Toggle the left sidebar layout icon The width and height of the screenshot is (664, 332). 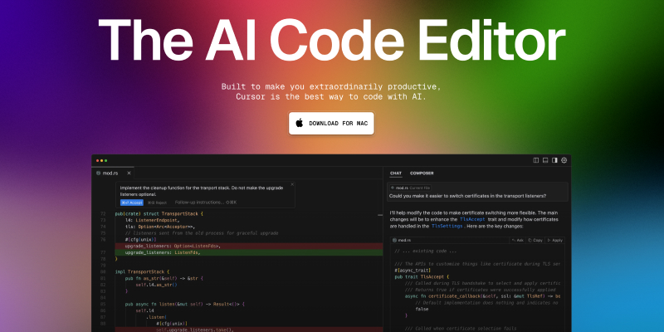(535, 160)
